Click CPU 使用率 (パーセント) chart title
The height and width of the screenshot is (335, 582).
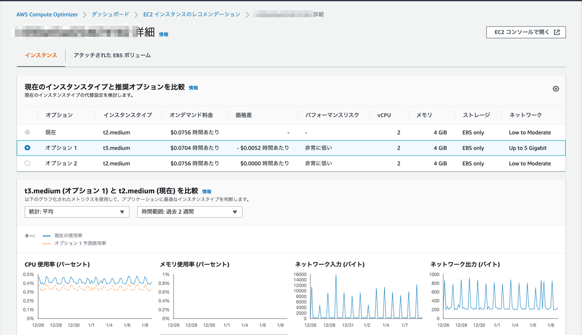[57, 264]
